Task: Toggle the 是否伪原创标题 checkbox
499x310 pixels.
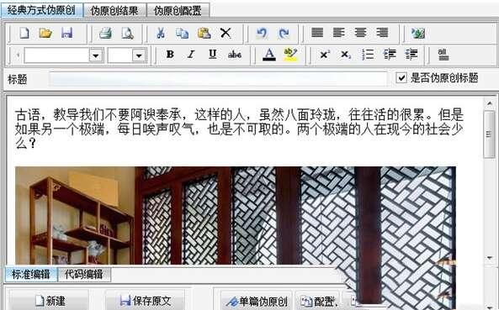Action: click(x=401, y=77)
